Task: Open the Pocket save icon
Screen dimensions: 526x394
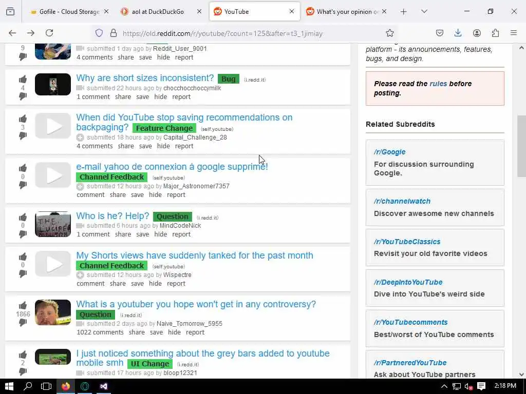Action: click(x=440, y=33)
